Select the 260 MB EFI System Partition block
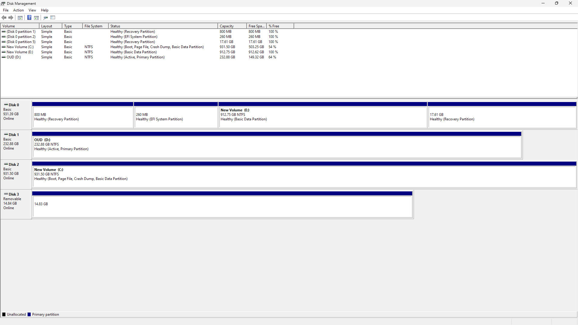 176,117
